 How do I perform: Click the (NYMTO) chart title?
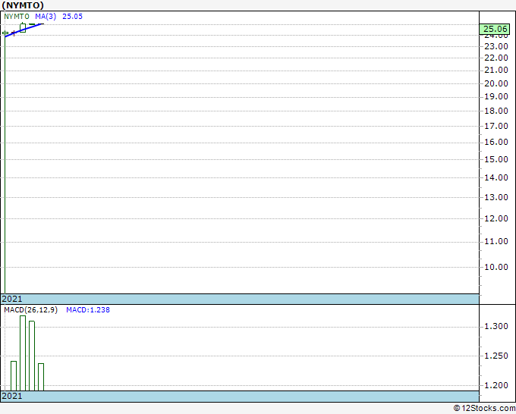click(x=23, y=5)
